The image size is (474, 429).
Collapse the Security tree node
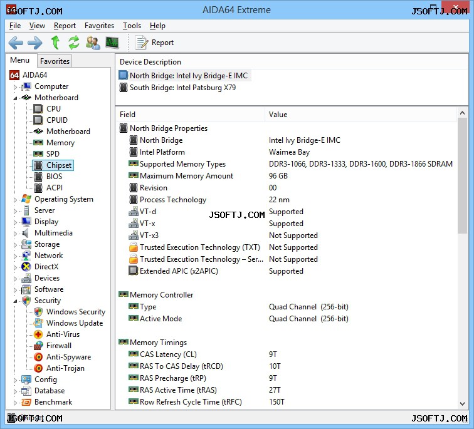[15, 301]
